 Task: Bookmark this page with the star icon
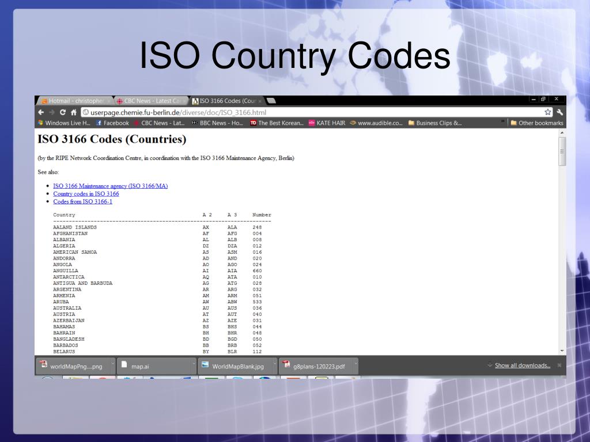tap(548, 112)
